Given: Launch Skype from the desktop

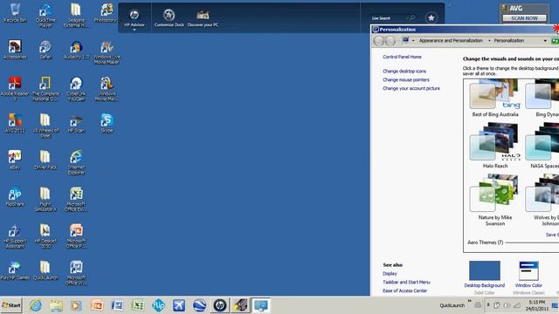Looking at the screenshot, I should click(x=107, y=123).
